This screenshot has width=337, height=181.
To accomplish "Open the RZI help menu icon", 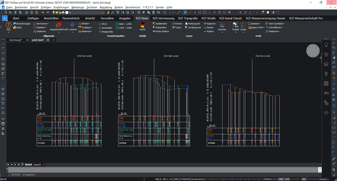I will pyautogui.click(x=8, y=25).
